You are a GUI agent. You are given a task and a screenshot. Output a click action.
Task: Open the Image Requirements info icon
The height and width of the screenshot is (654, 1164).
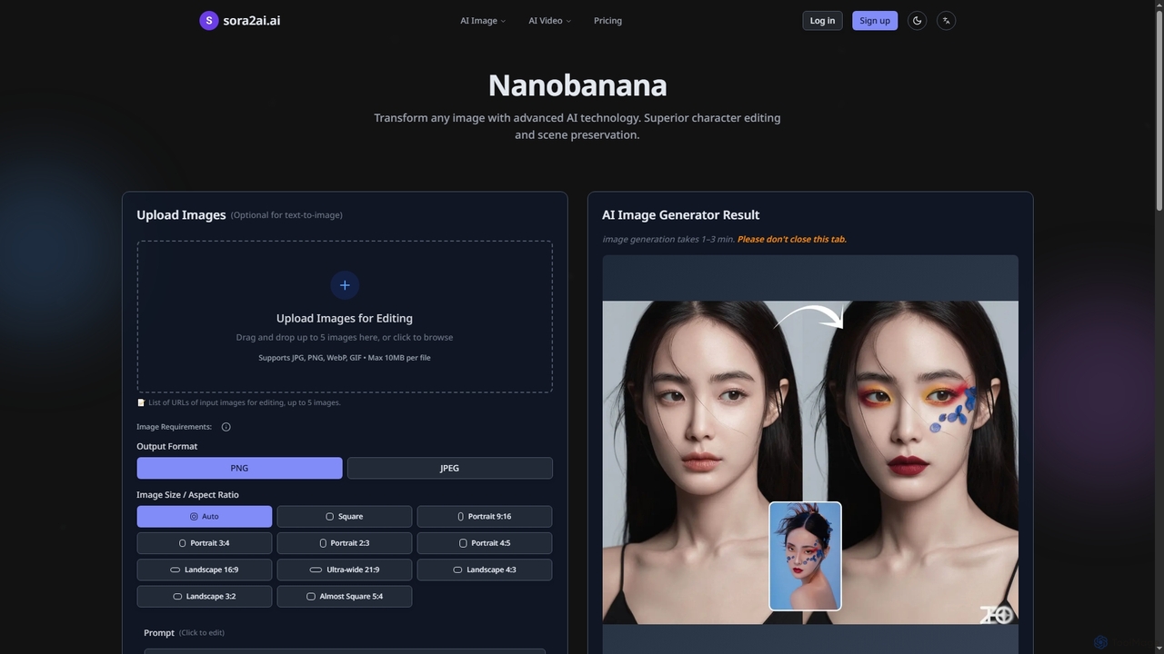click(226, 427)
